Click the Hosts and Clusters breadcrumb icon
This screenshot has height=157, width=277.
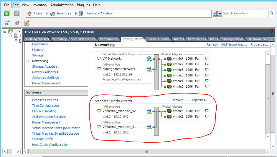pos(81,14)
